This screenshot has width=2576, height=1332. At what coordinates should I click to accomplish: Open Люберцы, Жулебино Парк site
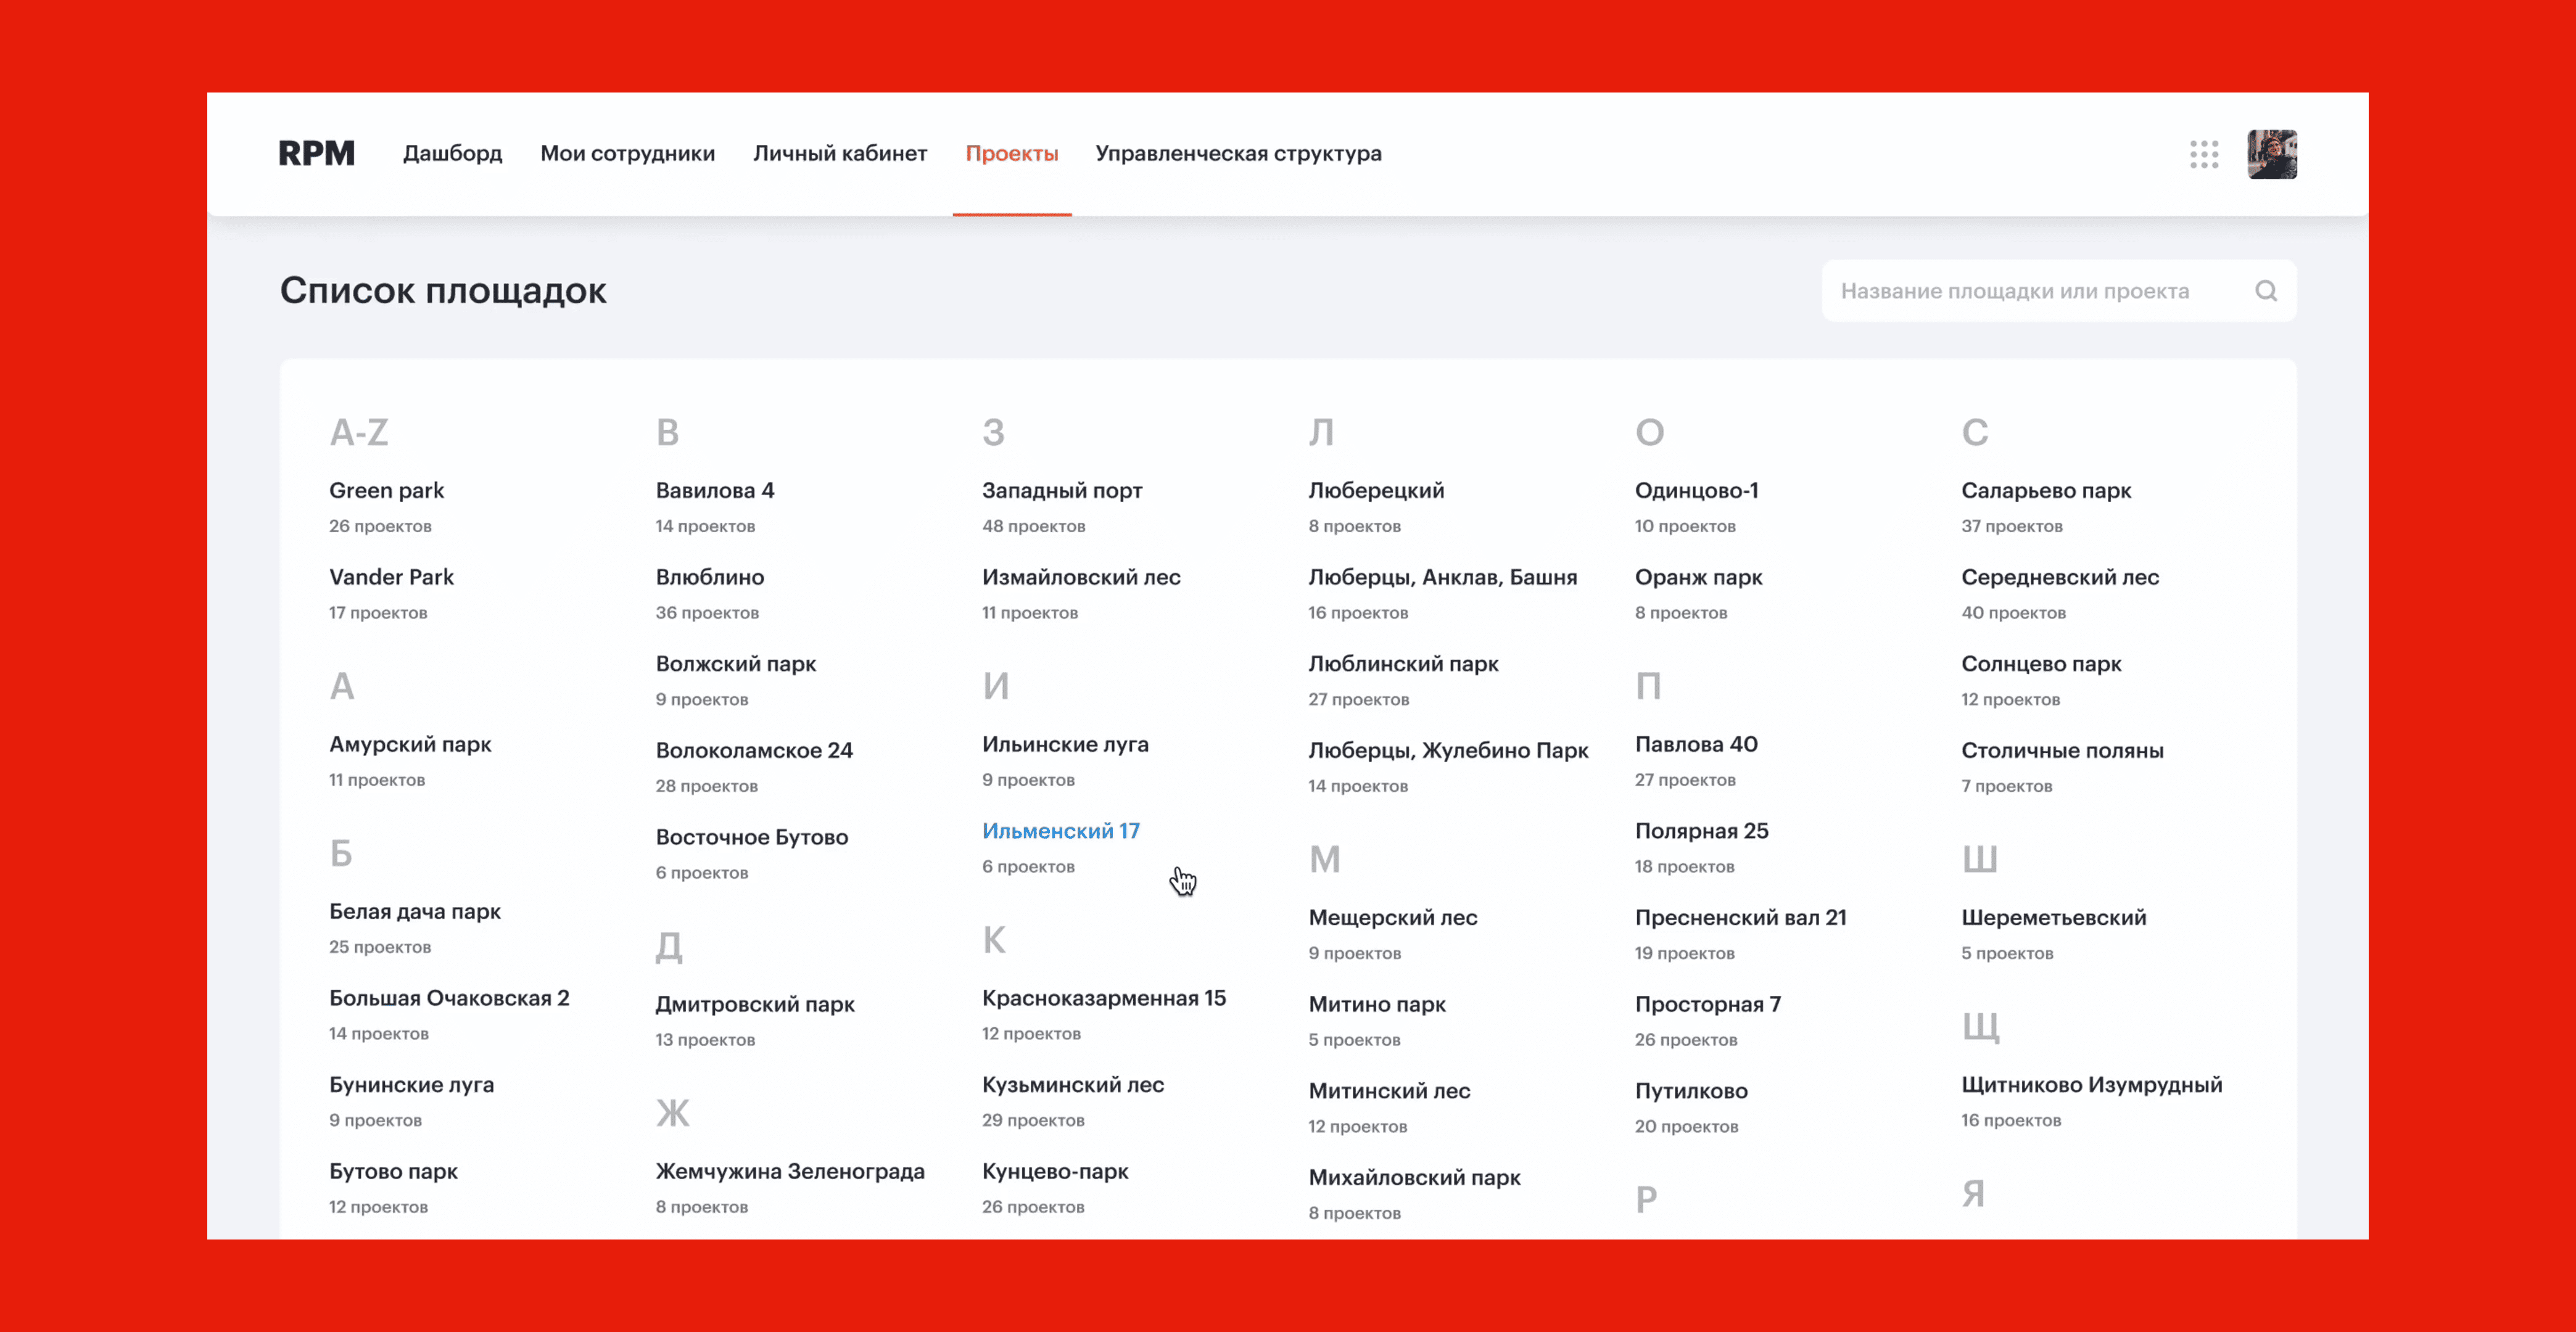1447,750
